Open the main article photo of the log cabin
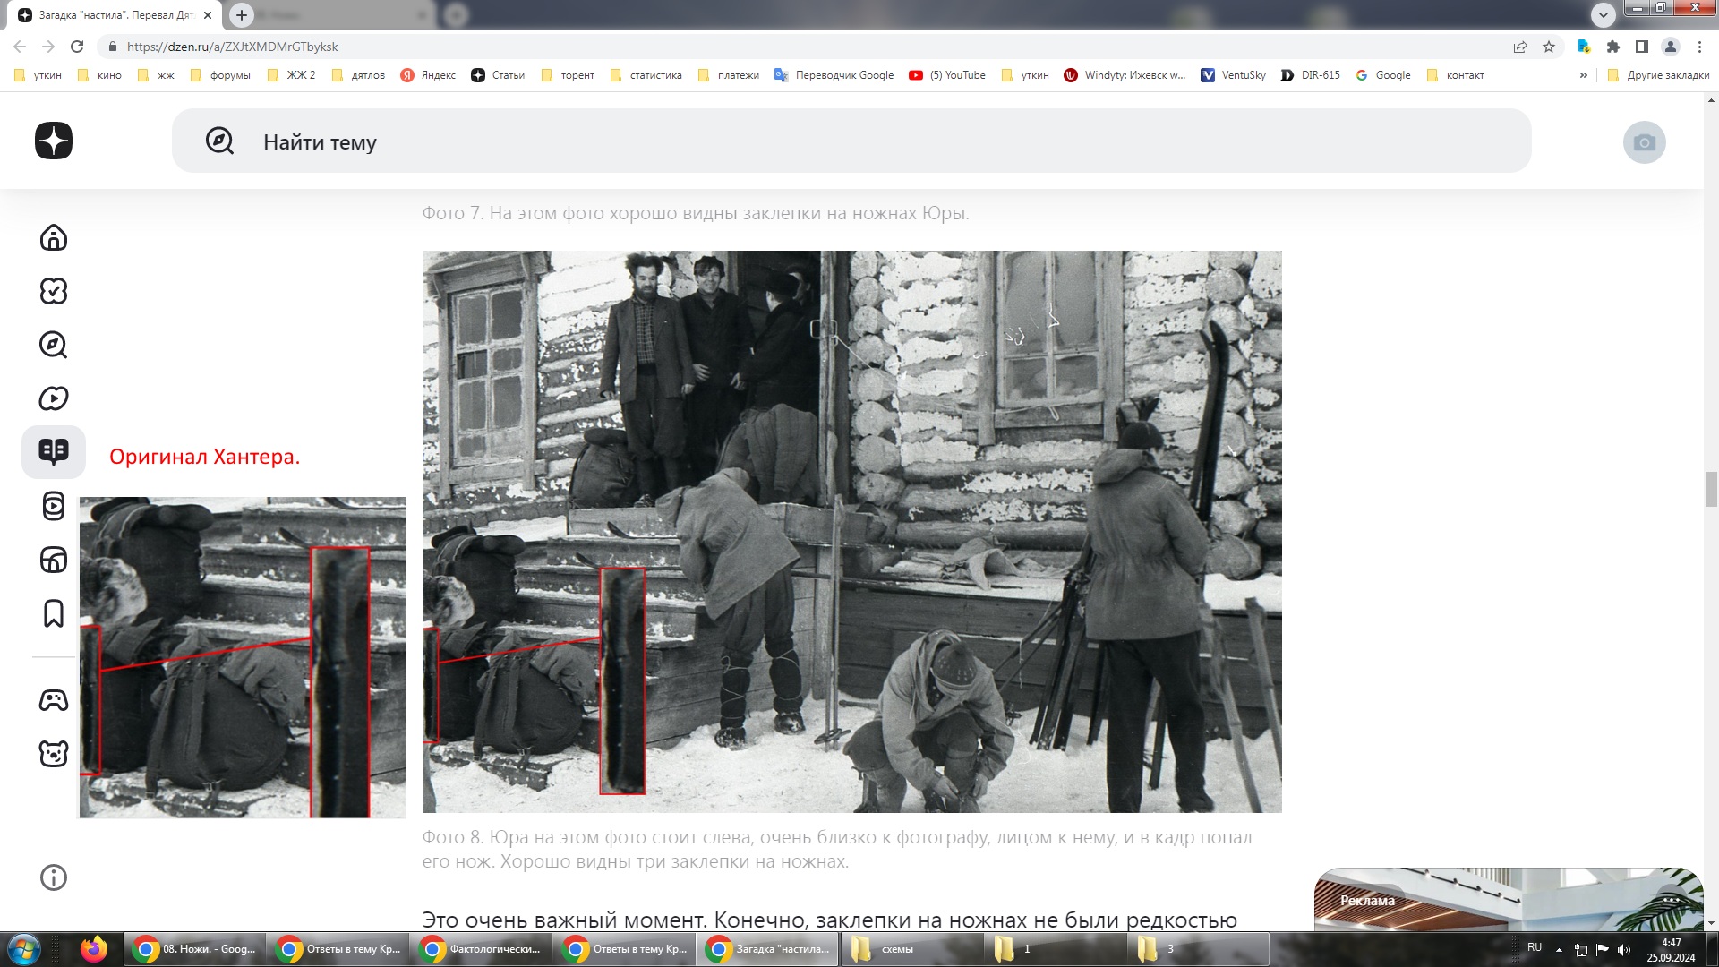This screenshot has width=1719, height=967. click(851, 532)
